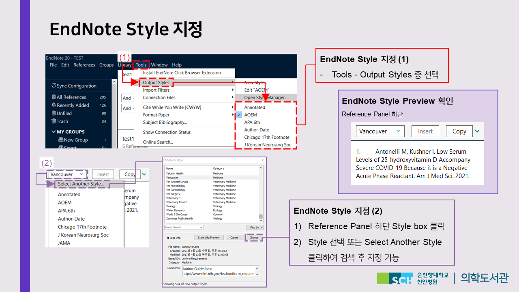Collapse the MY GROUPS section

pyautogui.click(x=54, y=132)
